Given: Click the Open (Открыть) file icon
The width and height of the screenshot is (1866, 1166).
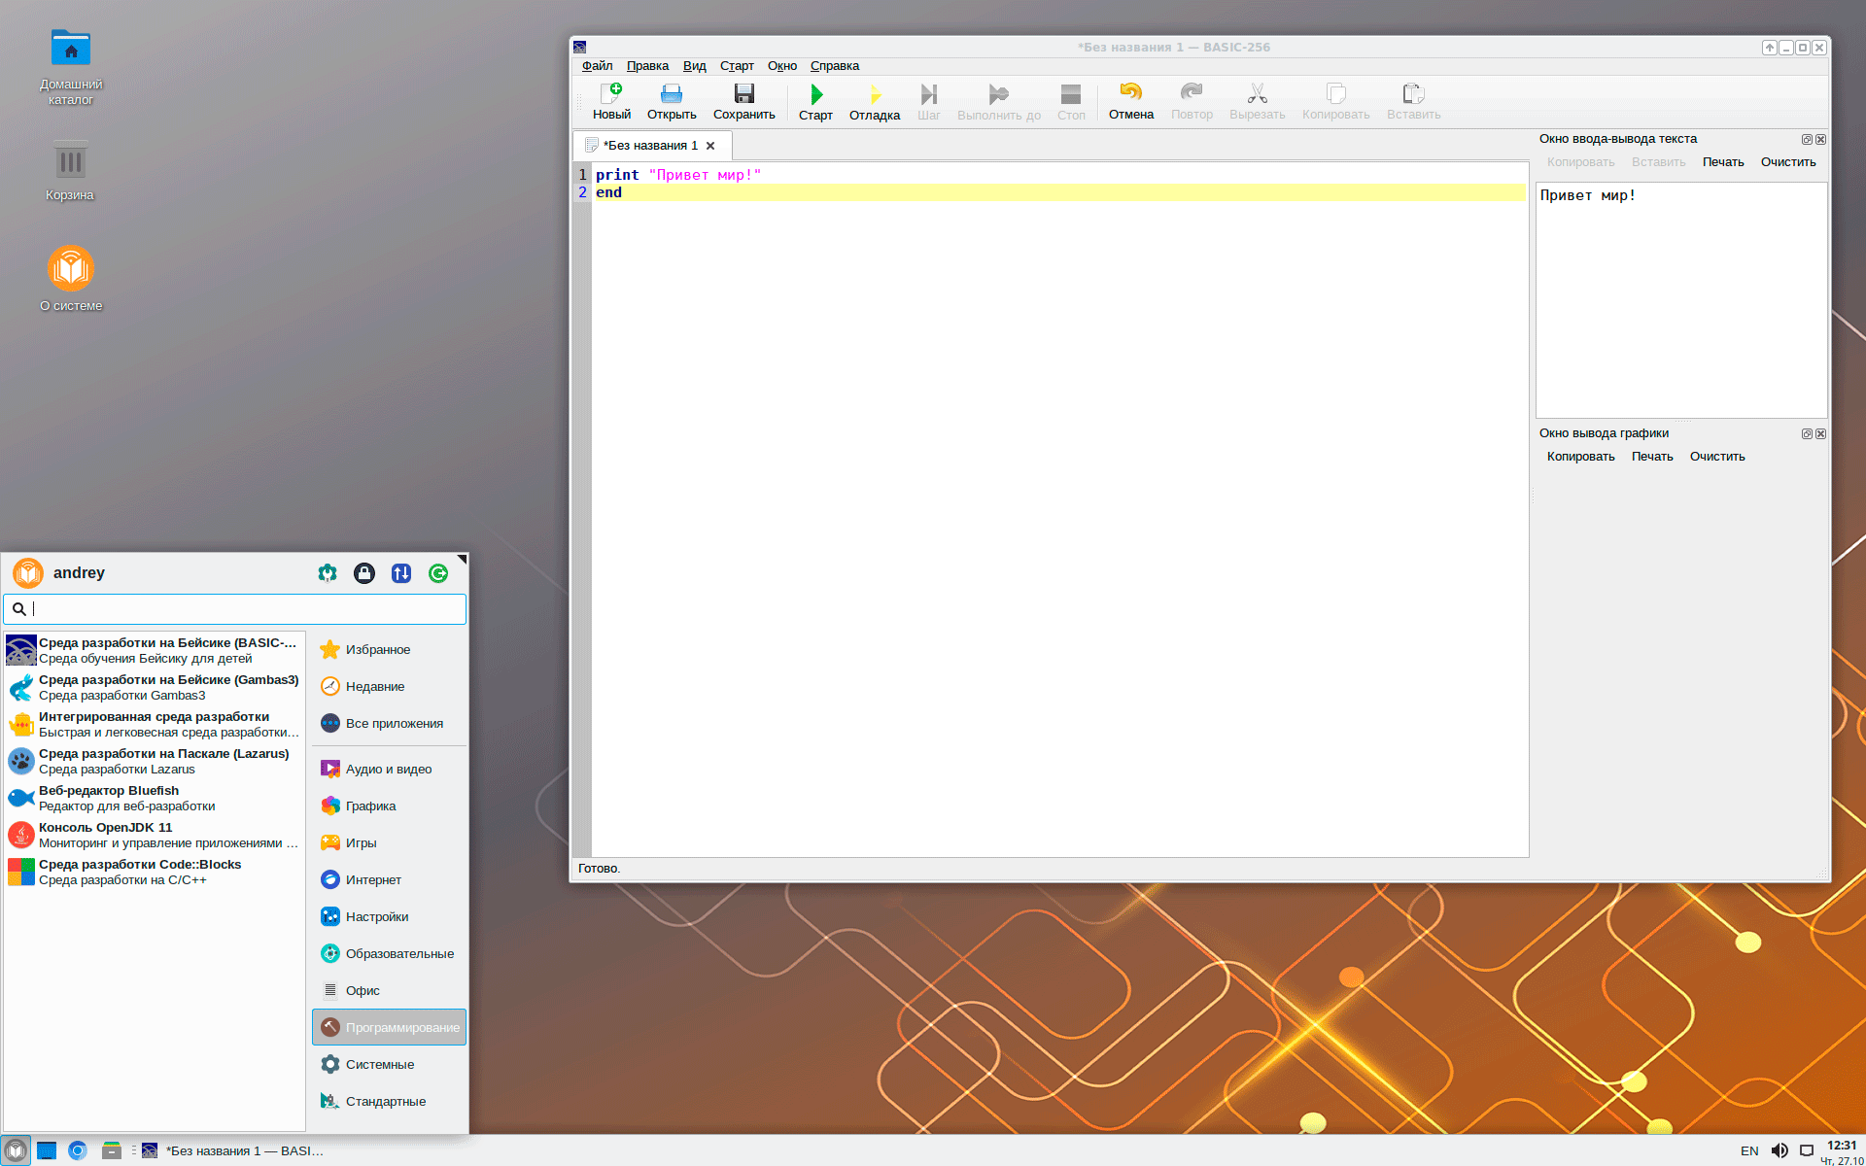Looking at the screenshot, I should tap(672, 94).
